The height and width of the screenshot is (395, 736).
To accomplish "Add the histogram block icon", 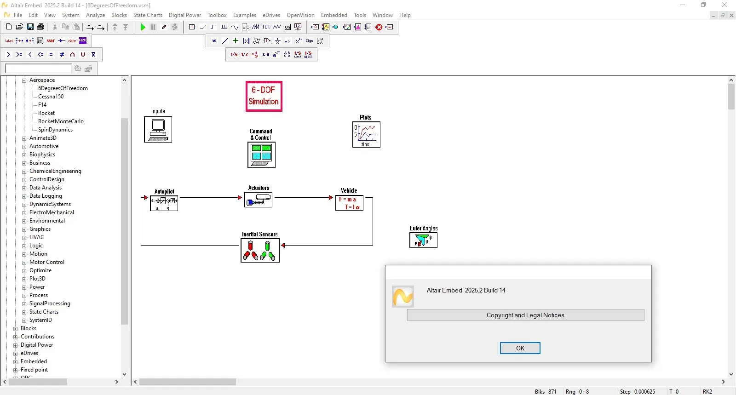I will [357, 27].
